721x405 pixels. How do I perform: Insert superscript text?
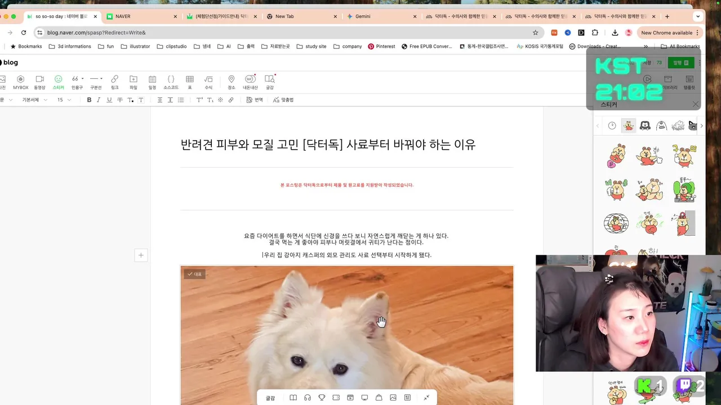(199, 100)
